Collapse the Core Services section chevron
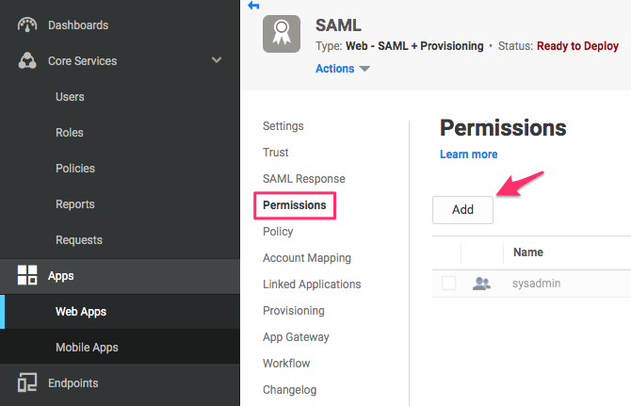Viewport: 631px width, 406px height. (x=217, y=61)
